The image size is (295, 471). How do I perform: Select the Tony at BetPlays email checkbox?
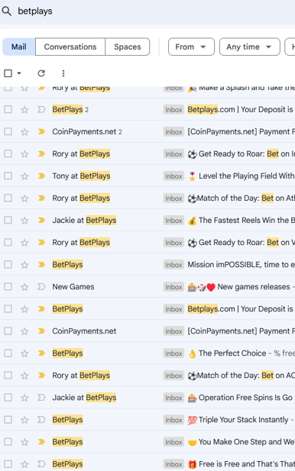(8, 176)
